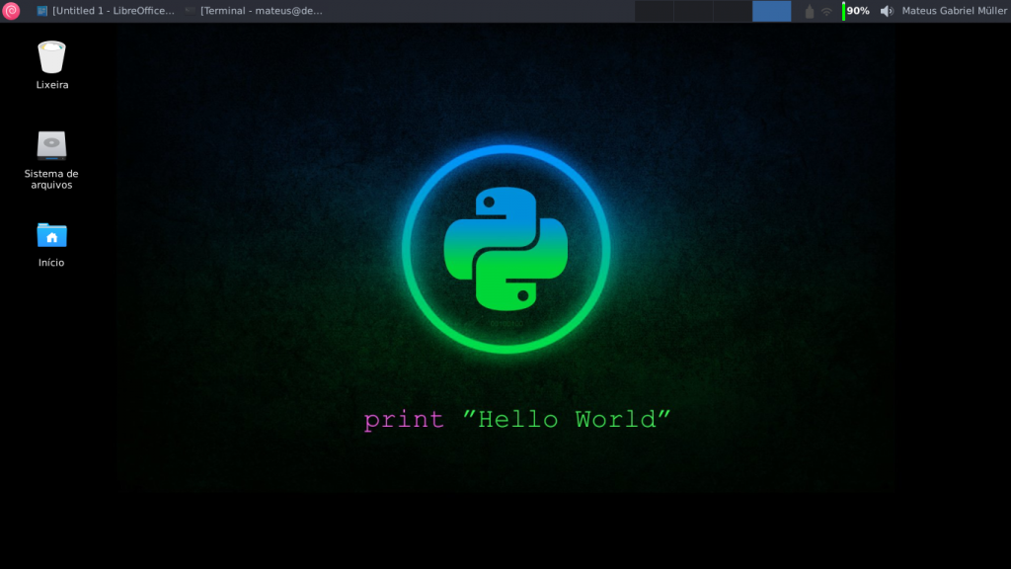Click the Wi-Fi network icon

pyautogui.click(x=826, y=11)
